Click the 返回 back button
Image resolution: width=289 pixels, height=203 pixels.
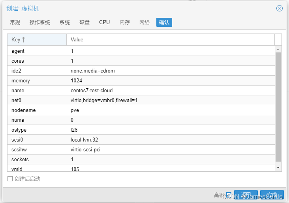(246, 195)
